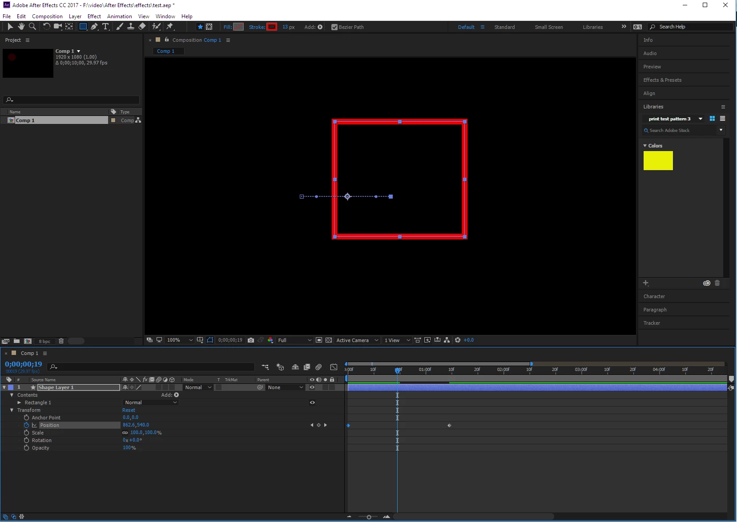Switch to the Small Screen workspace
The image size is (737, 522).
click(x=549, y=27)
